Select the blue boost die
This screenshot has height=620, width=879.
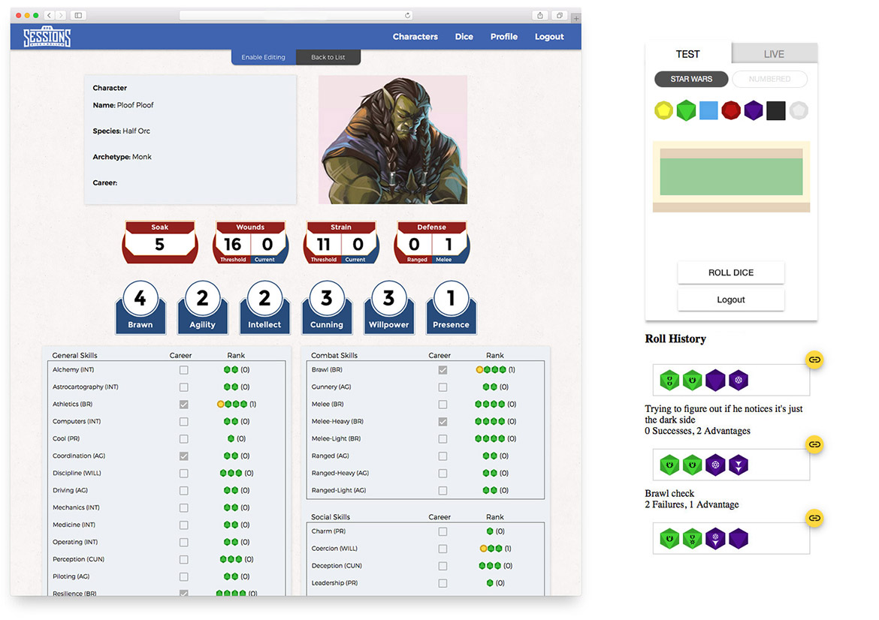(708, 111)
